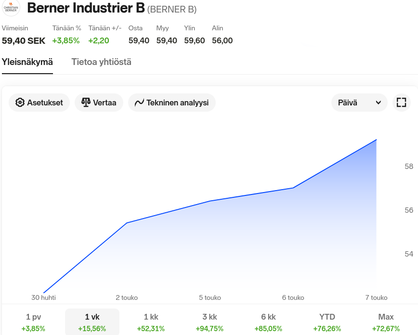This screenshot has height=335, width=418.
Task: Select the 1 kk time range
Action: (151, 322)
